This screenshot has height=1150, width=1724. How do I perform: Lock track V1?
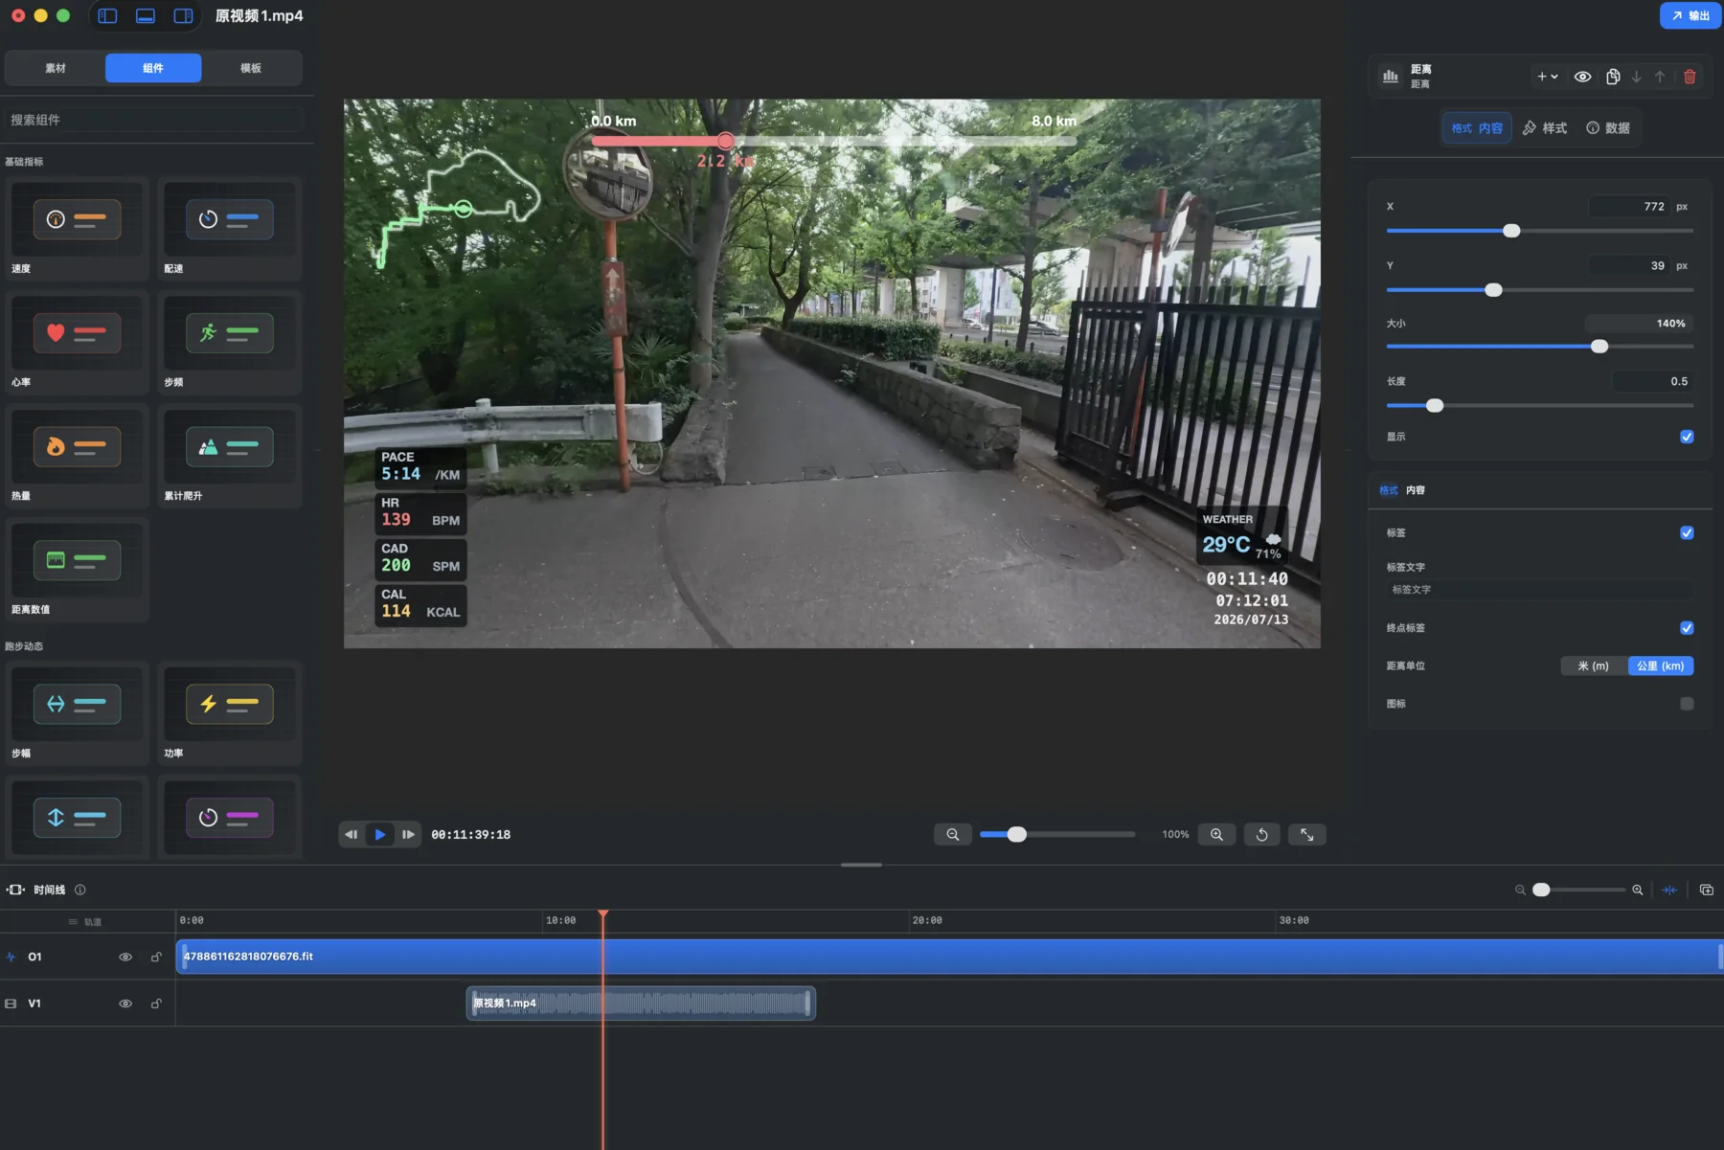156,1003
